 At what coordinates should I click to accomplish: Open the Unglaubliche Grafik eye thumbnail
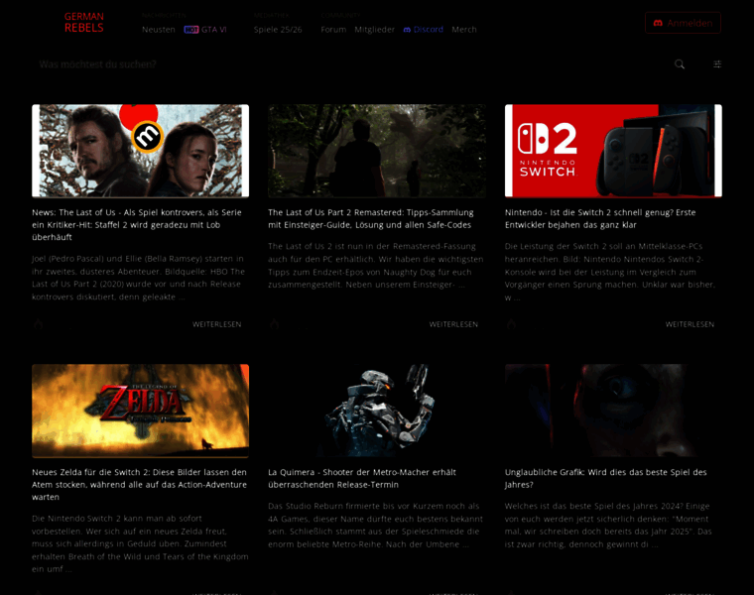tap(613, 411)
